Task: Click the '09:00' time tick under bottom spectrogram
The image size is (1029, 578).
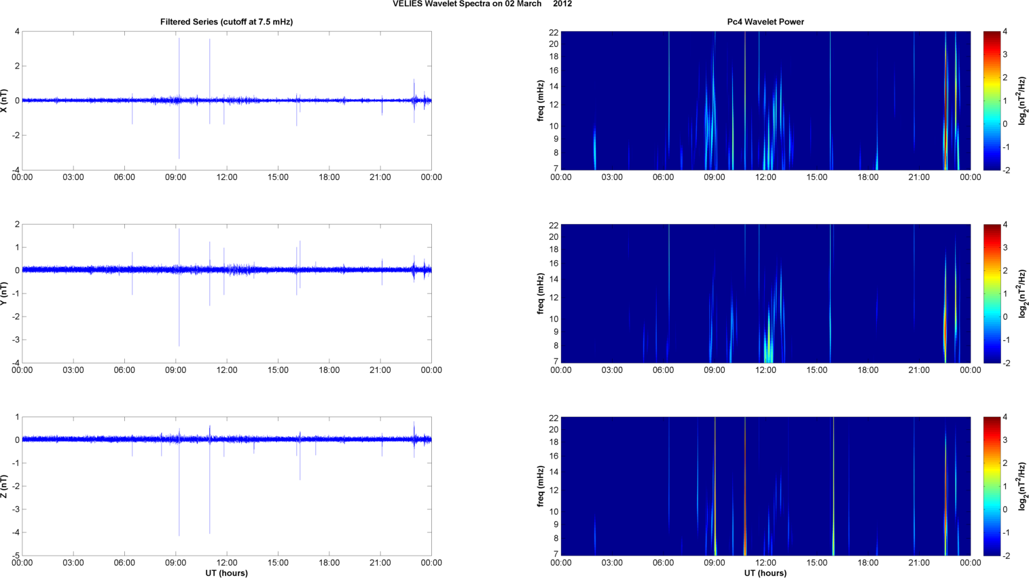Action: point(715,562)
